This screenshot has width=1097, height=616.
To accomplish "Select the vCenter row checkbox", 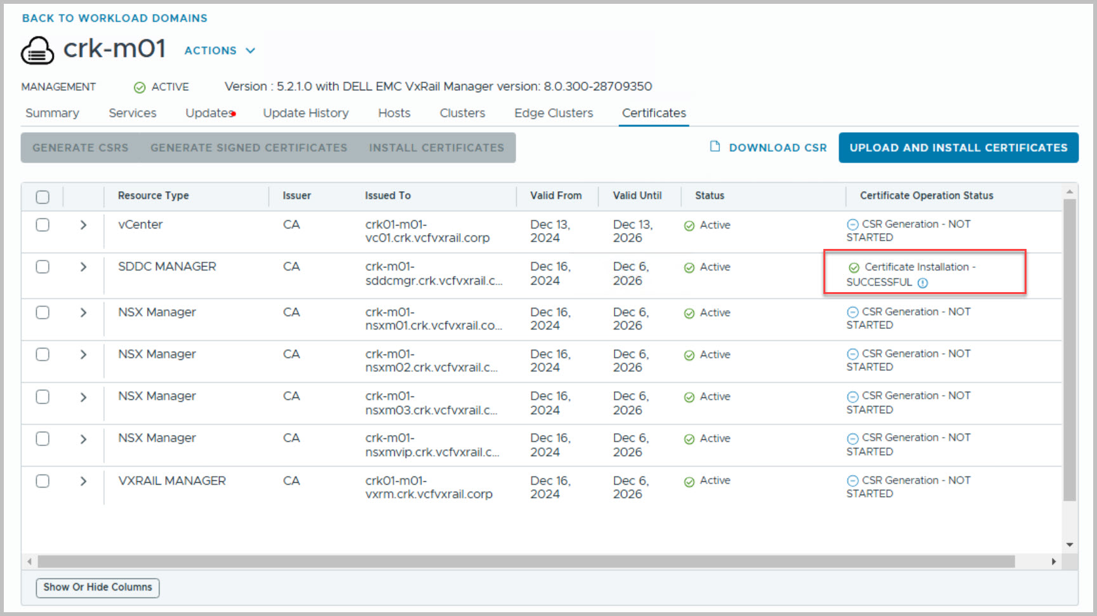I will tap(43, 225).
